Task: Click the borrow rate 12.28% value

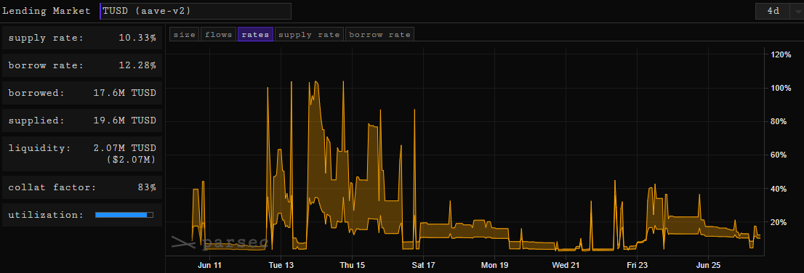Action: [137, 65]
